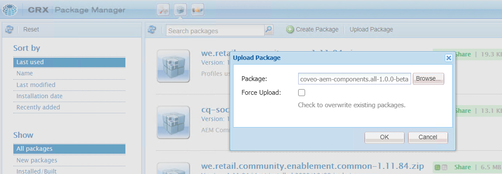Click Create Package text link
502x174 pixels.
pos(317,29)
